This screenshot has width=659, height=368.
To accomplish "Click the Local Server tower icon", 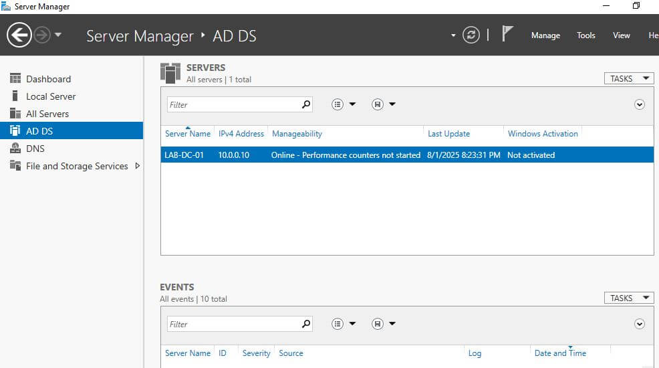I will coord(15,96).
